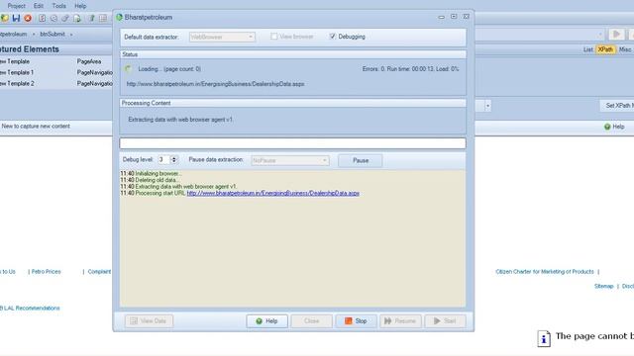Viewport: 634px width, 356px height.
Task: Click the green up-arrow icon in toolbar
Action: [x=91, y=18]
